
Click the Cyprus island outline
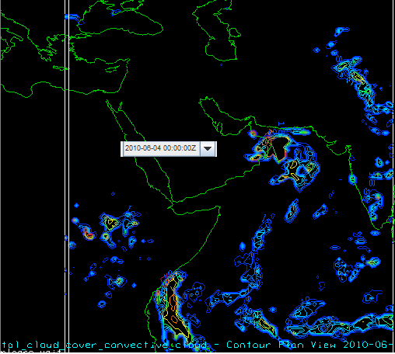coord(113,68)
